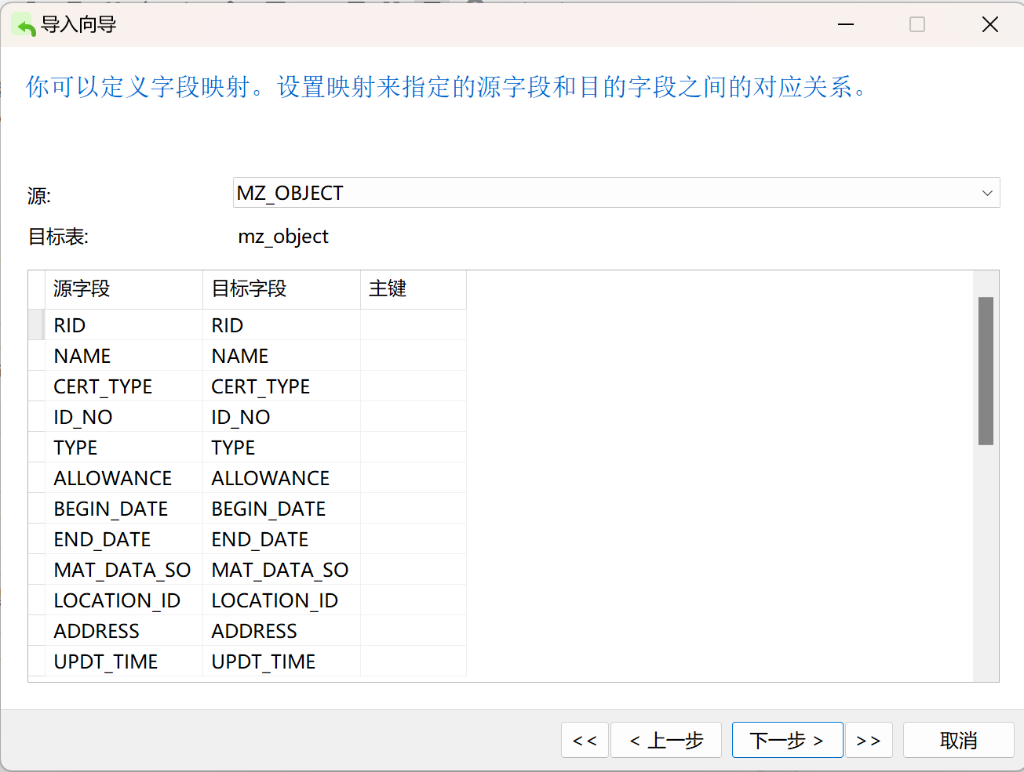This screenshot has width=1024, height=772.
Task: Click the 下一步 > button
Action: (787, 740)
